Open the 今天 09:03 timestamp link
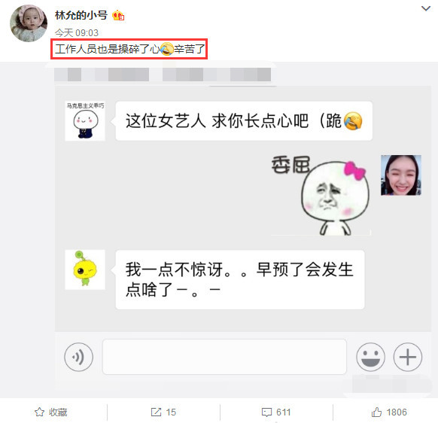The width and height of the screenshot is (438, 423). 77,33
